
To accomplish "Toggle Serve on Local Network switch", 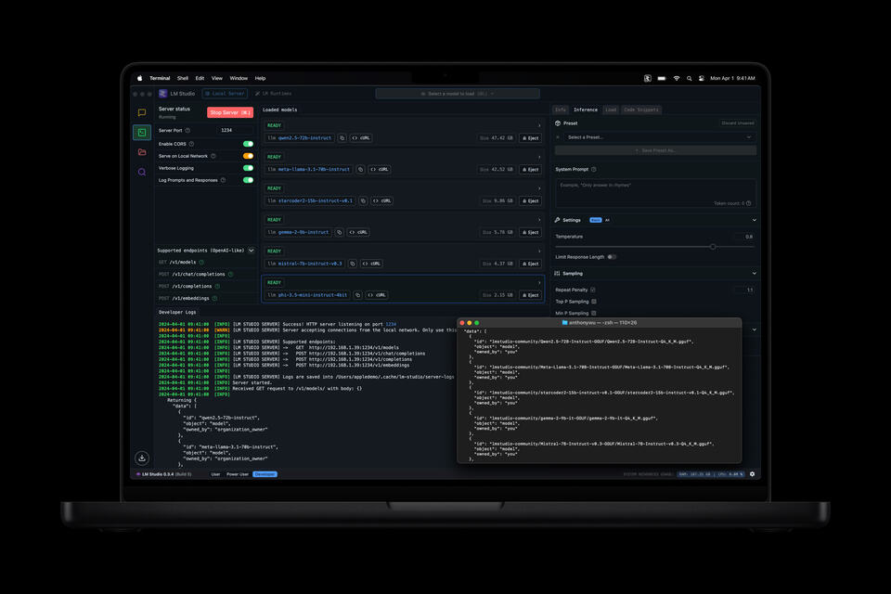I will (248, 156).
